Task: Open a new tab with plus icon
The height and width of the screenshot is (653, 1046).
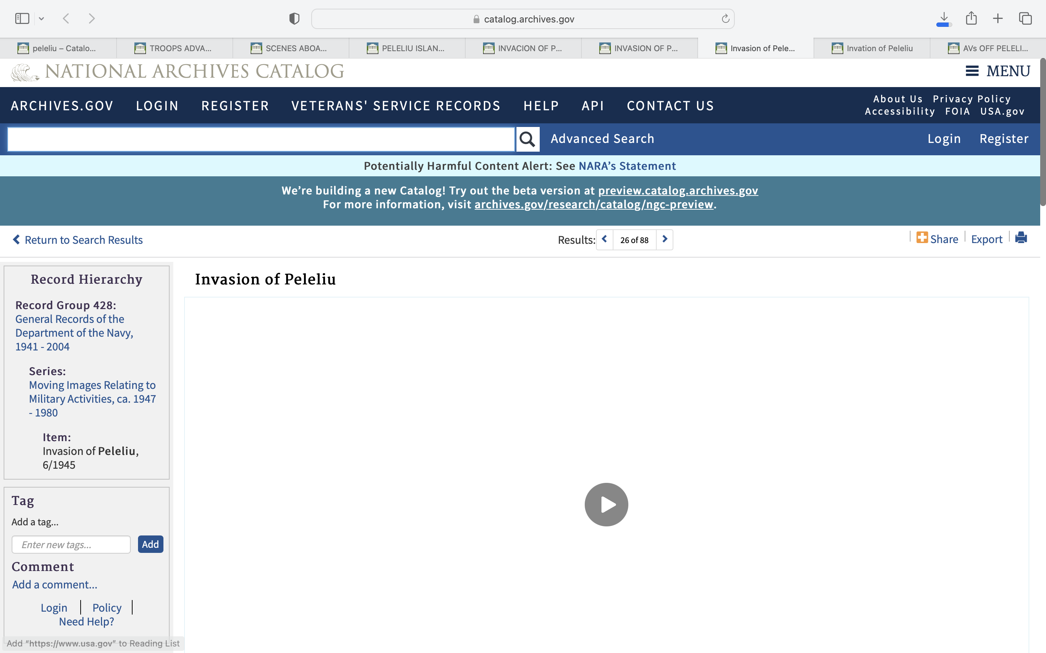Action: click(998, 19)
